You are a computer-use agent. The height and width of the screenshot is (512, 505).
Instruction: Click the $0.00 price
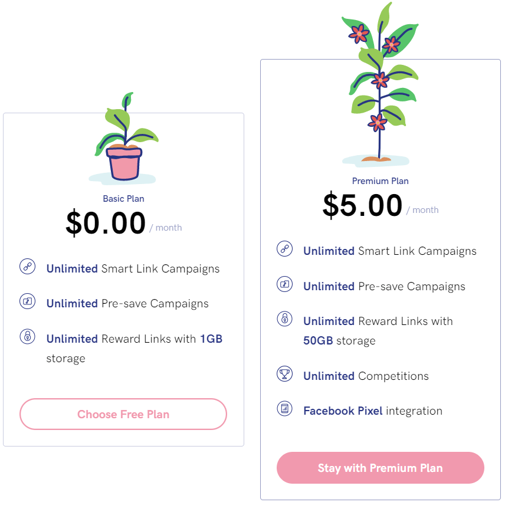tap(106, 223)
